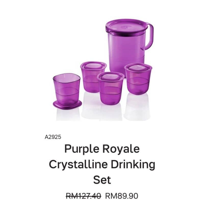Click the pitcher handle
204x204 pixels.
tap(149, 36)
